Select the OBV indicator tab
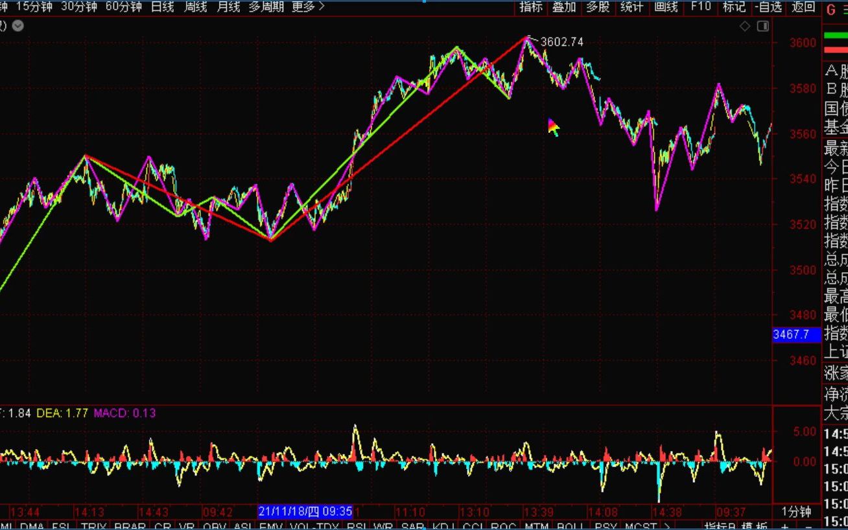Image resolution: width=848 pixels, height=530 pixels. 215,527
